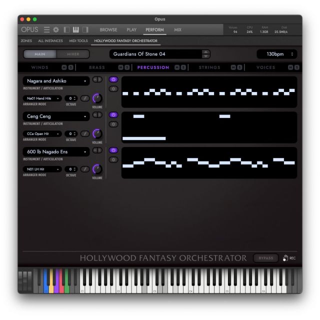
Task: Click the slash edit button beside N01 LH Hit
Action: tap(85, 169)
